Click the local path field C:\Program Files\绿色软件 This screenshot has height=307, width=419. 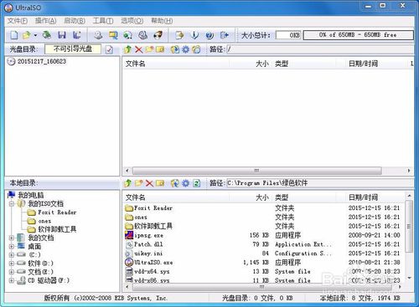(x=320, y=183)
